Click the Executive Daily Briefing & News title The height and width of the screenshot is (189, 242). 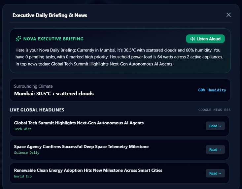[x=50, y=15]
